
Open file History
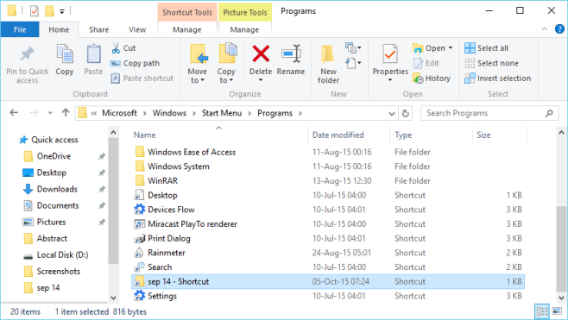click(432, 78)
